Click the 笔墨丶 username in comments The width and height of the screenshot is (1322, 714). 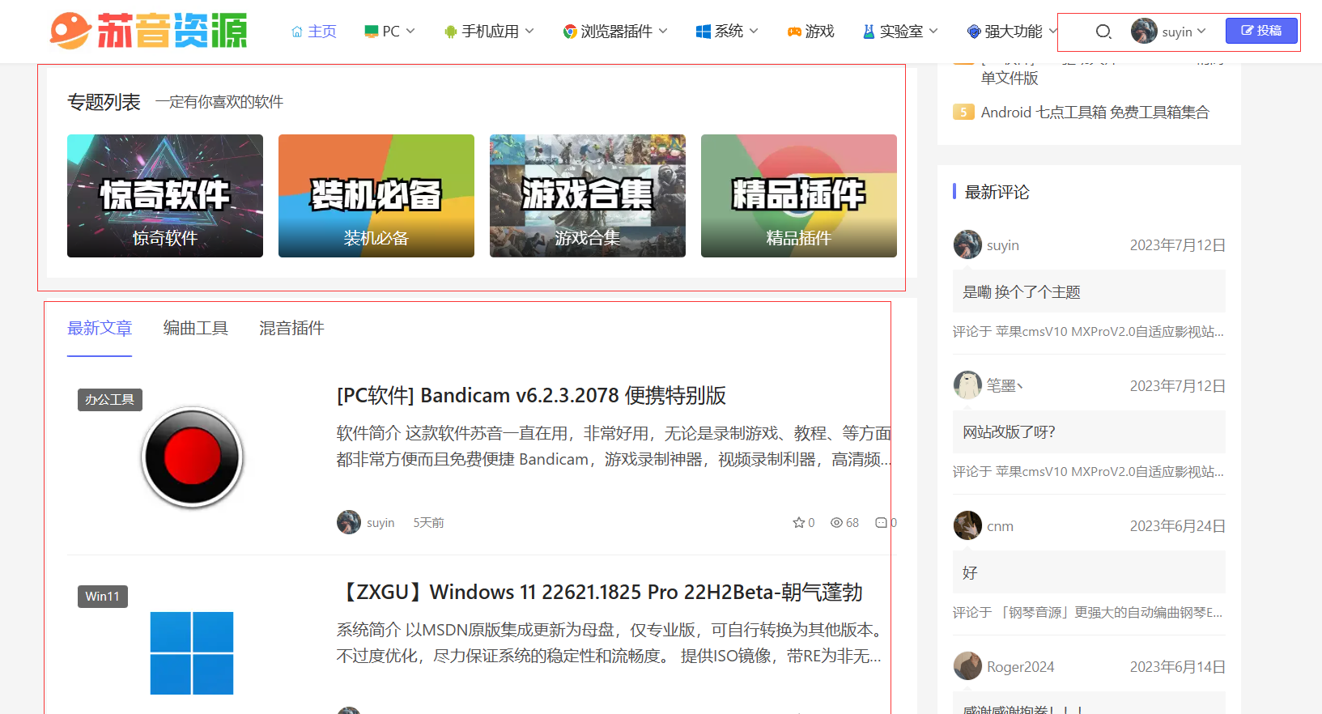[1005, 385]
